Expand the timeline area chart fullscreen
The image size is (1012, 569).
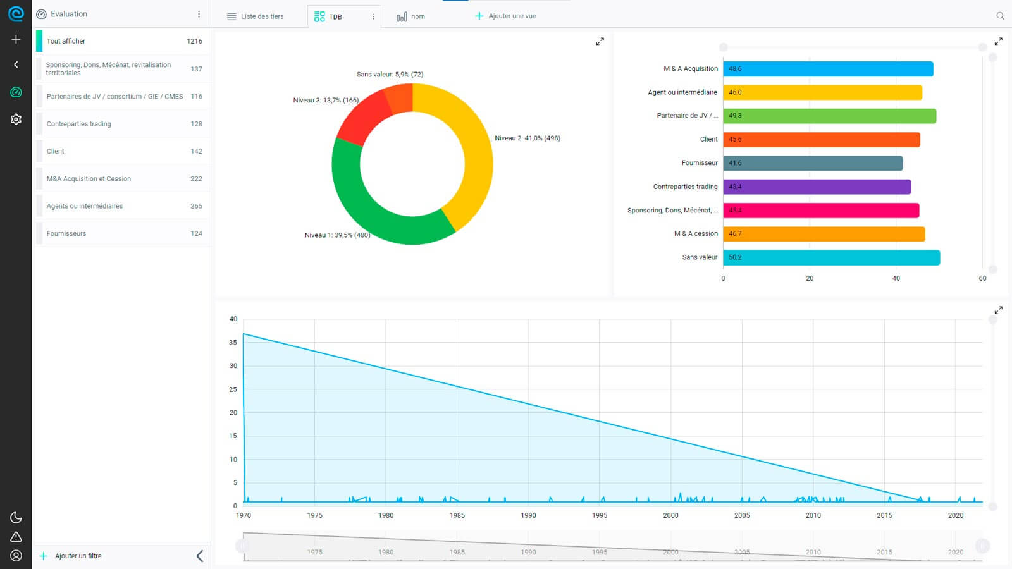pyautogui.click(x=998, y=310)
